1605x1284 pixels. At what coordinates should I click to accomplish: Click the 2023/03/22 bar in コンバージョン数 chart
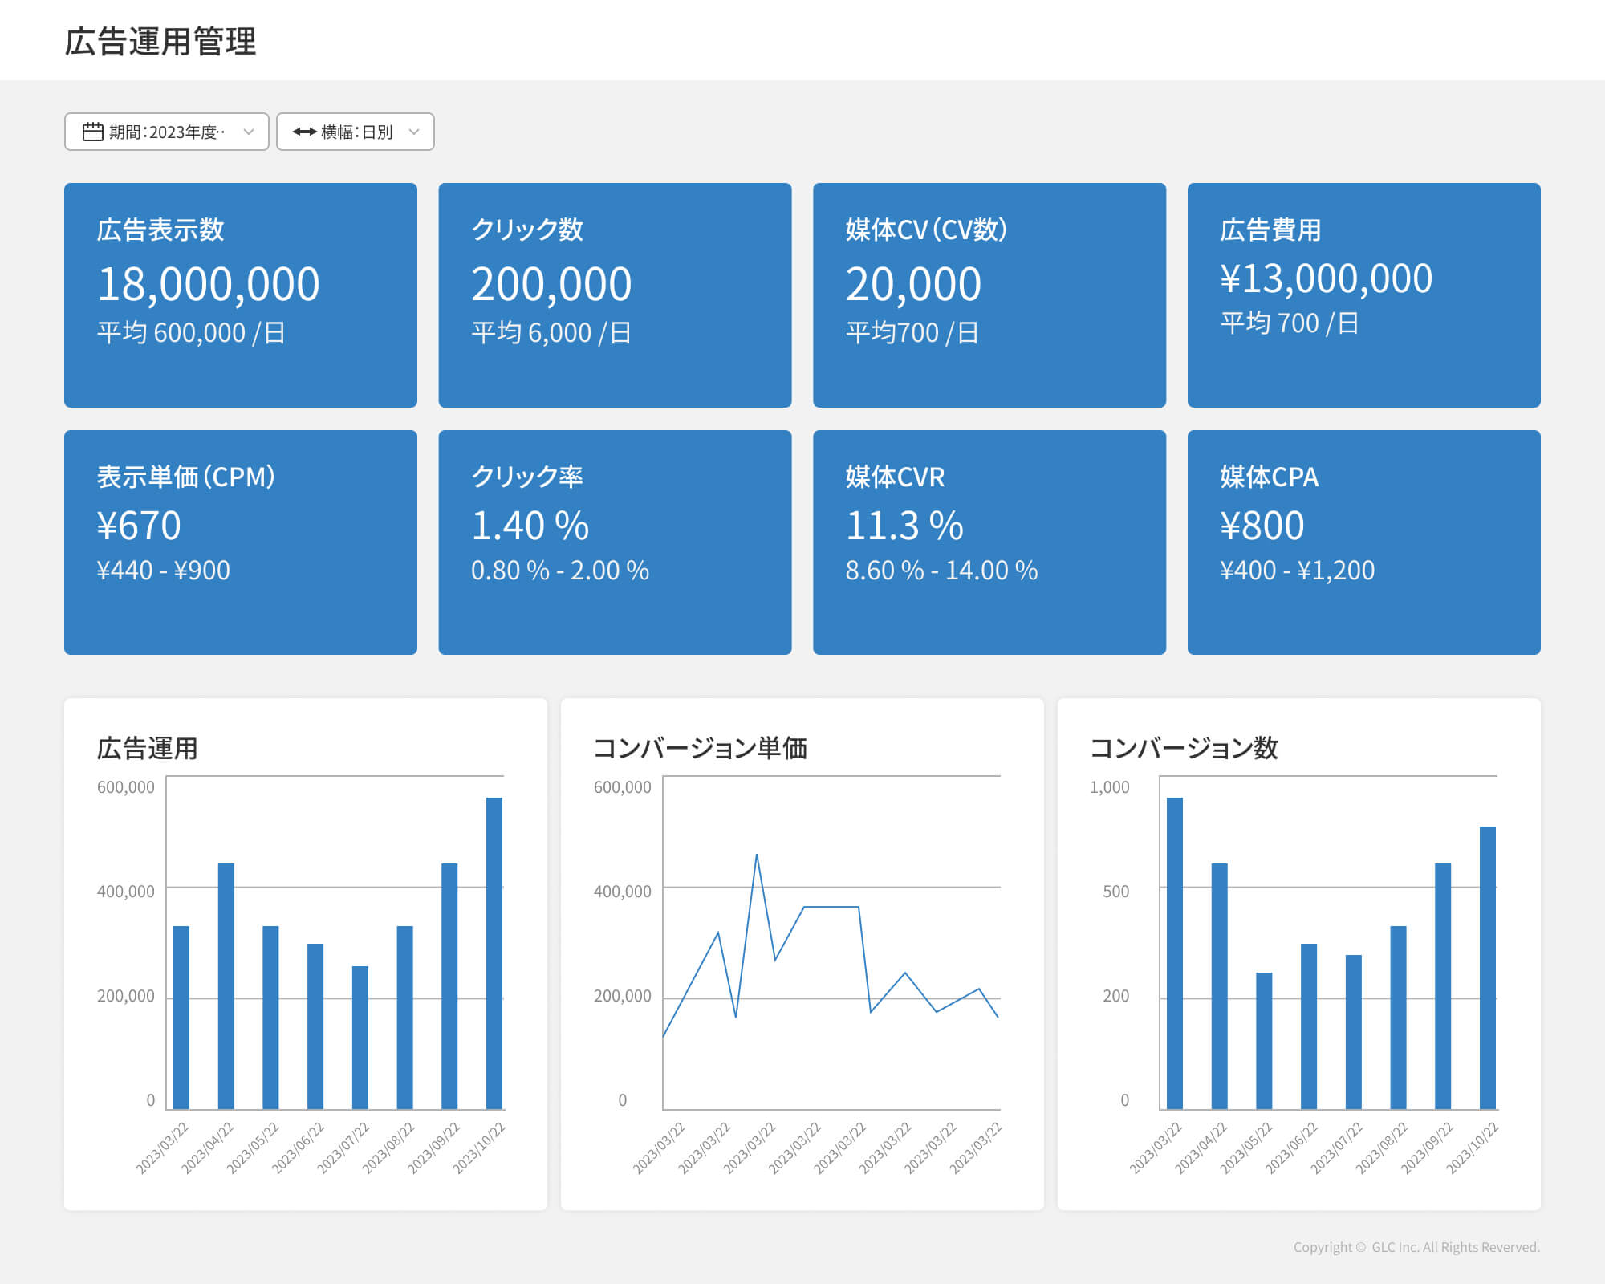(1175, 953)
